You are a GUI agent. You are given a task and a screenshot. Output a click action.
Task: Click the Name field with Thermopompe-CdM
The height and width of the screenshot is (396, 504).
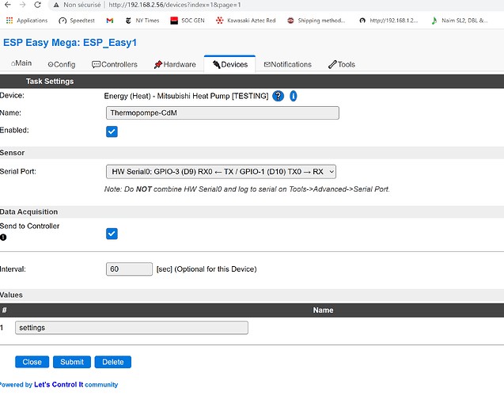(222, 113)
